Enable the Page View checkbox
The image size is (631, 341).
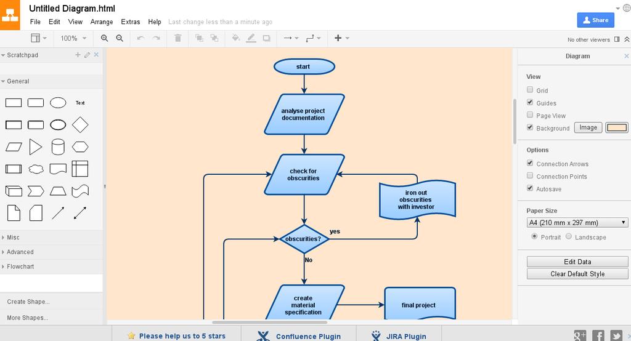[x=530, y=114]
